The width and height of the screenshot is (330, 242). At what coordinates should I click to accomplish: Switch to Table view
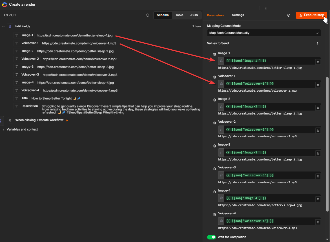tap(179, 15)
